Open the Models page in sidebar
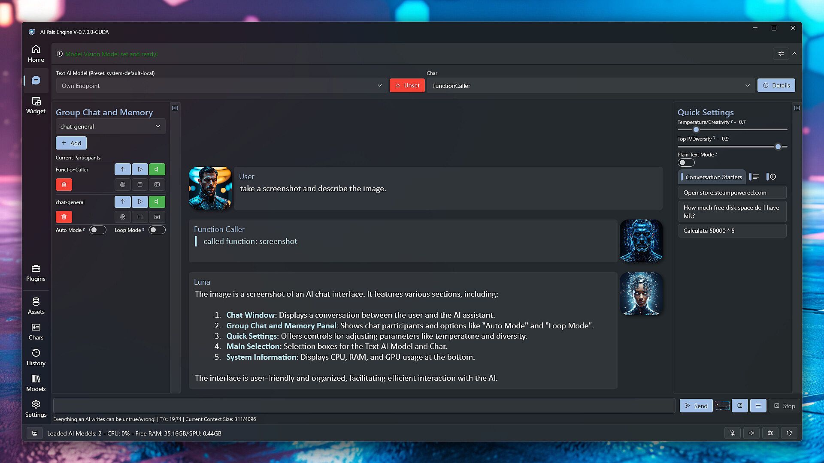The image size is (824, 463). (36, 383)
